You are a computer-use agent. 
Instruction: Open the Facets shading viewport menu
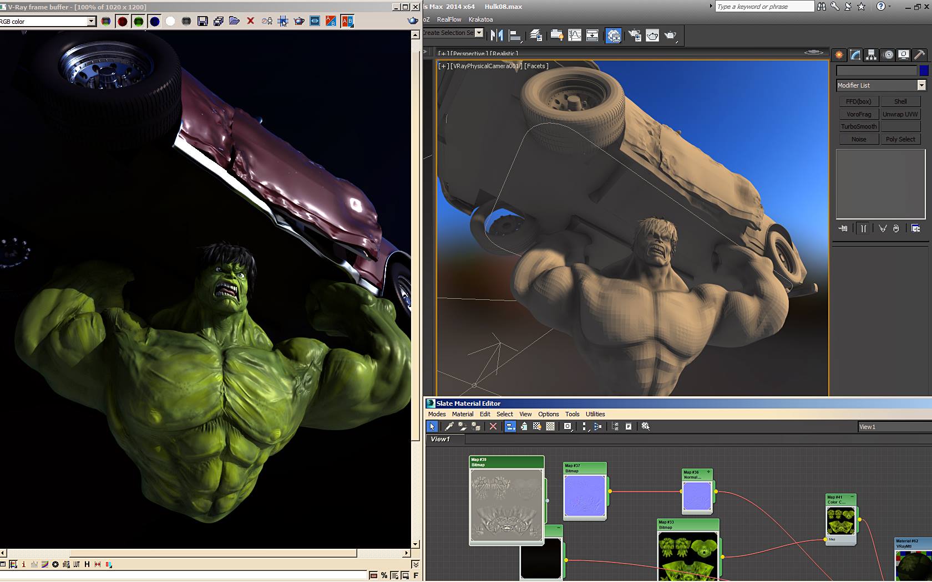click(x=536, y=66)
